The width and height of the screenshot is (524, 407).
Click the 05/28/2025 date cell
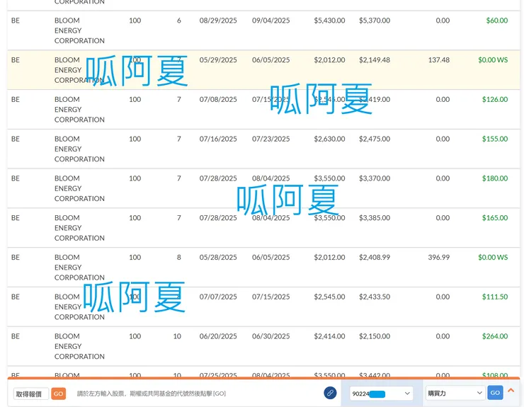point(218,257)
